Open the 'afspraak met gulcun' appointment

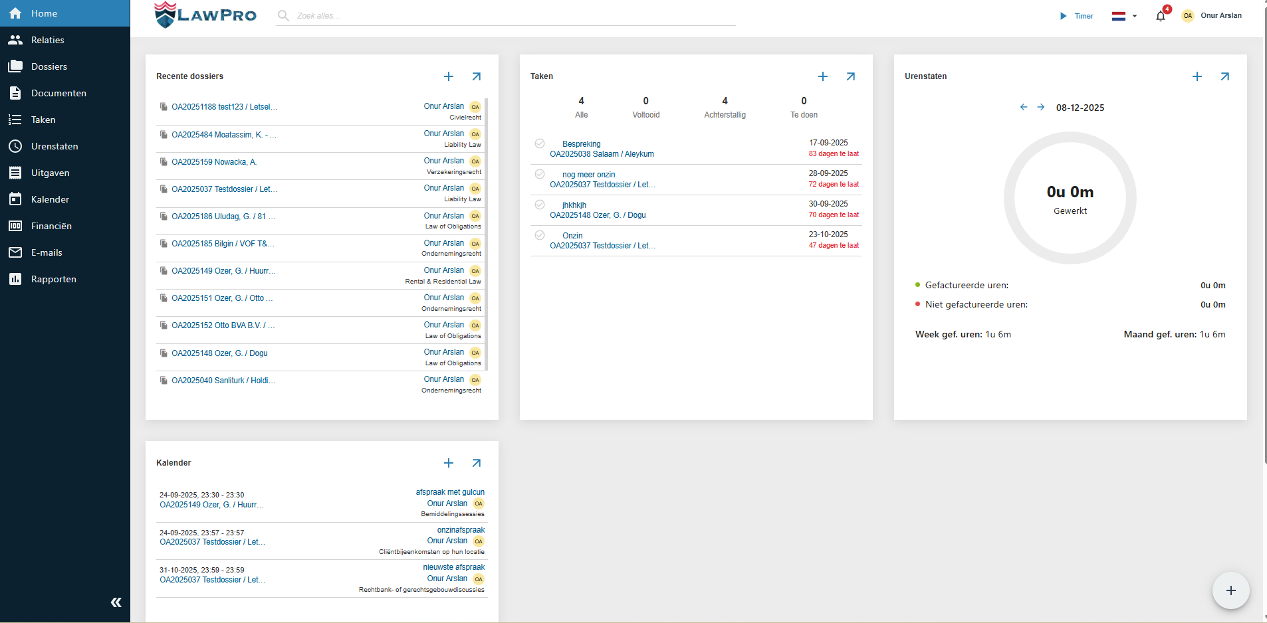click(449, 492)
